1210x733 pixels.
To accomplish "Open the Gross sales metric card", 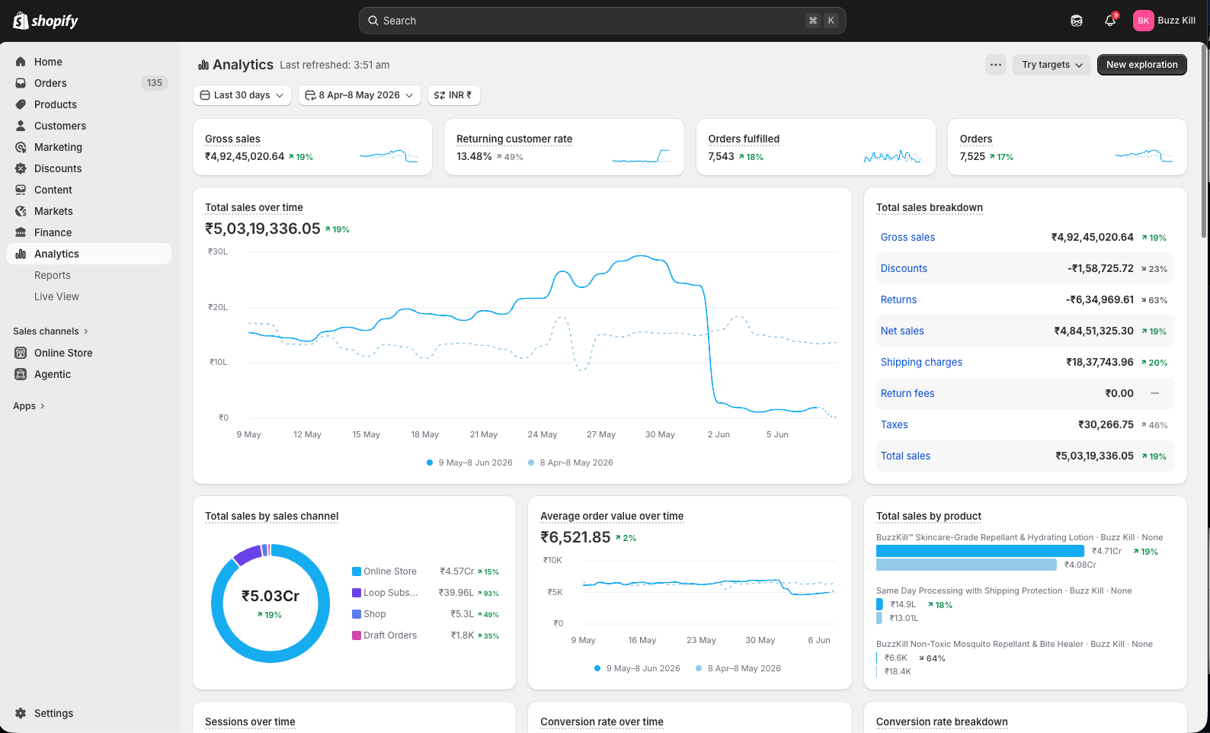I will point(312,147).
